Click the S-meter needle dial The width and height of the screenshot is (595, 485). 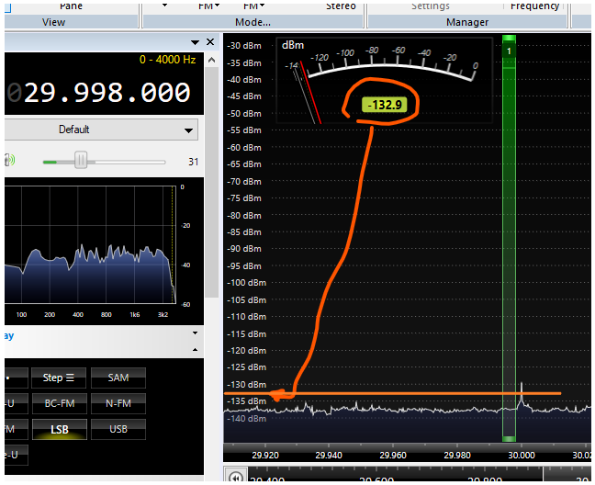(x=384, y=81)
